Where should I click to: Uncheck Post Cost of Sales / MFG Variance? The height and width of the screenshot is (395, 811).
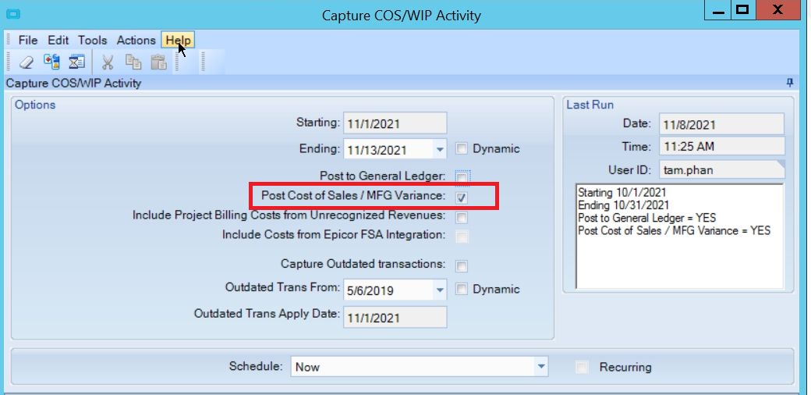point(462,197)
